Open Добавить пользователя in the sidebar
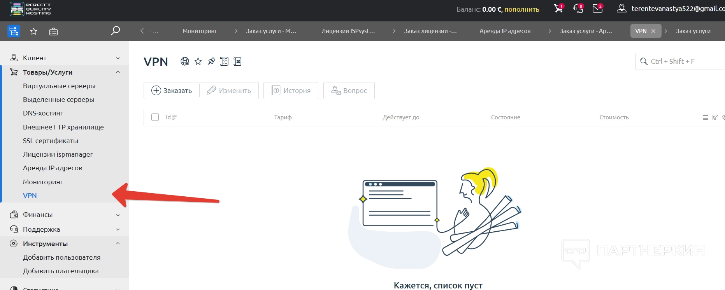The height and width of the screenshot is (290, 725). [61, 257]
